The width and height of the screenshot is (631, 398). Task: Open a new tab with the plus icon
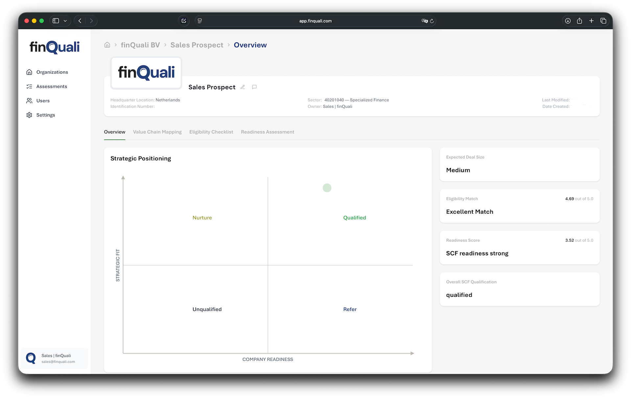pyautogui.click(x=591, y=20)
